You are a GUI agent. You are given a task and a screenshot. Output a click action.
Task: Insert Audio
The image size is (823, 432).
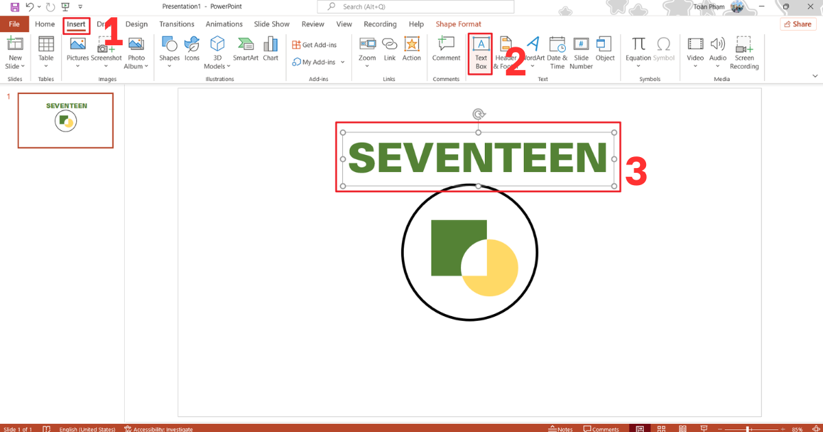coord(718,52)
